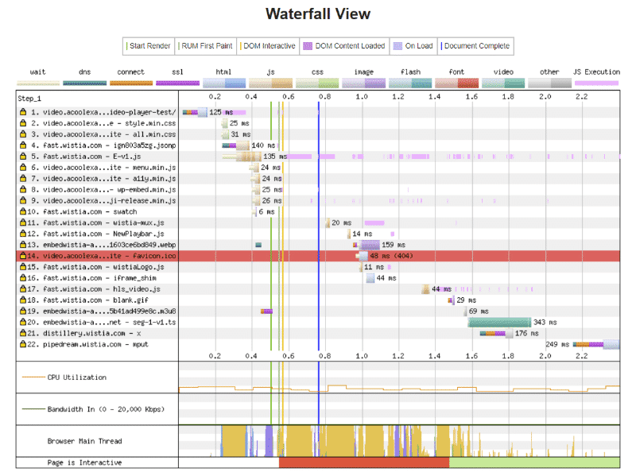
Task: Click the 249 ms pipedream request bar
Action: coord(596,344)
